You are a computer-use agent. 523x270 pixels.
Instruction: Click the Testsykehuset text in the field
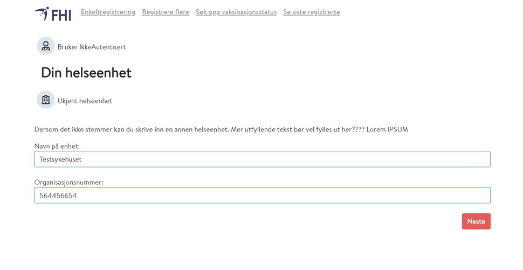point(60,160)
